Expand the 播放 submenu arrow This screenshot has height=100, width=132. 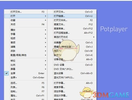pos(46,30)
